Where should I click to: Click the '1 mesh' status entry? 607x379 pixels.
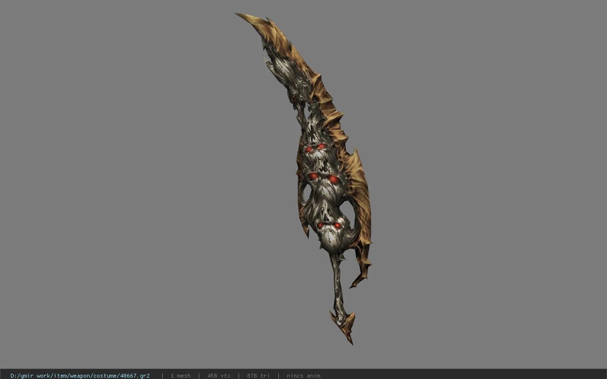click(181, 376)
